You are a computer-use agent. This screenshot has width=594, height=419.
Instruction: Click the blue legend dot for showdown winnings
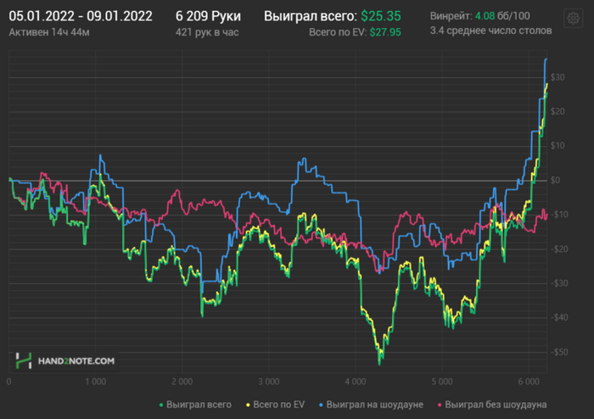click(x=322, y=405)
